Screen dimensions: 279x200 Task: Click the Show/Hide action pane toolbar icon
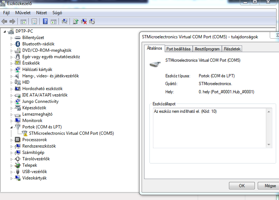54,22
